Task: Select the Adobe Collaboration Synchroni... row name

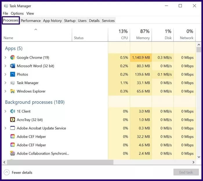Action: point(43,153)
